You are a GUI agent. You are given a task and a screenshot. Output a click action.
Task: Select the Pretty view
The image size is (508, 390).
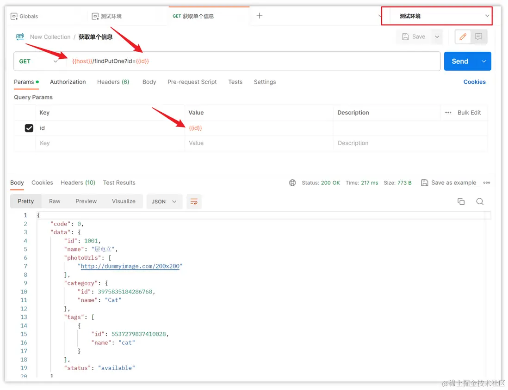(25, 201)
